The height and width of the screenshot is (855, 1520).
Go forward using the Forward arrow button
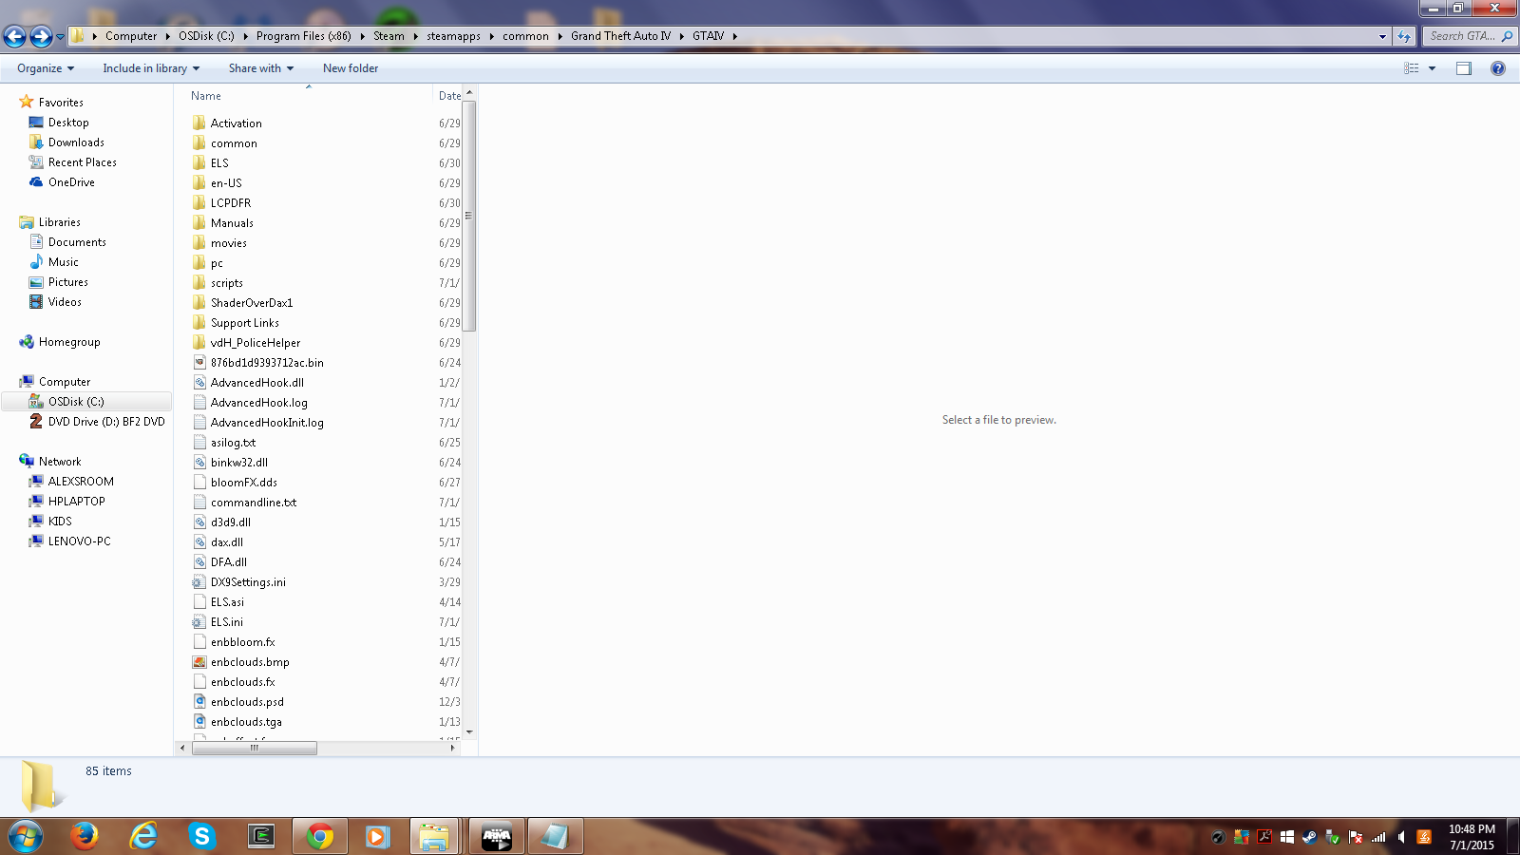[41, 36]
